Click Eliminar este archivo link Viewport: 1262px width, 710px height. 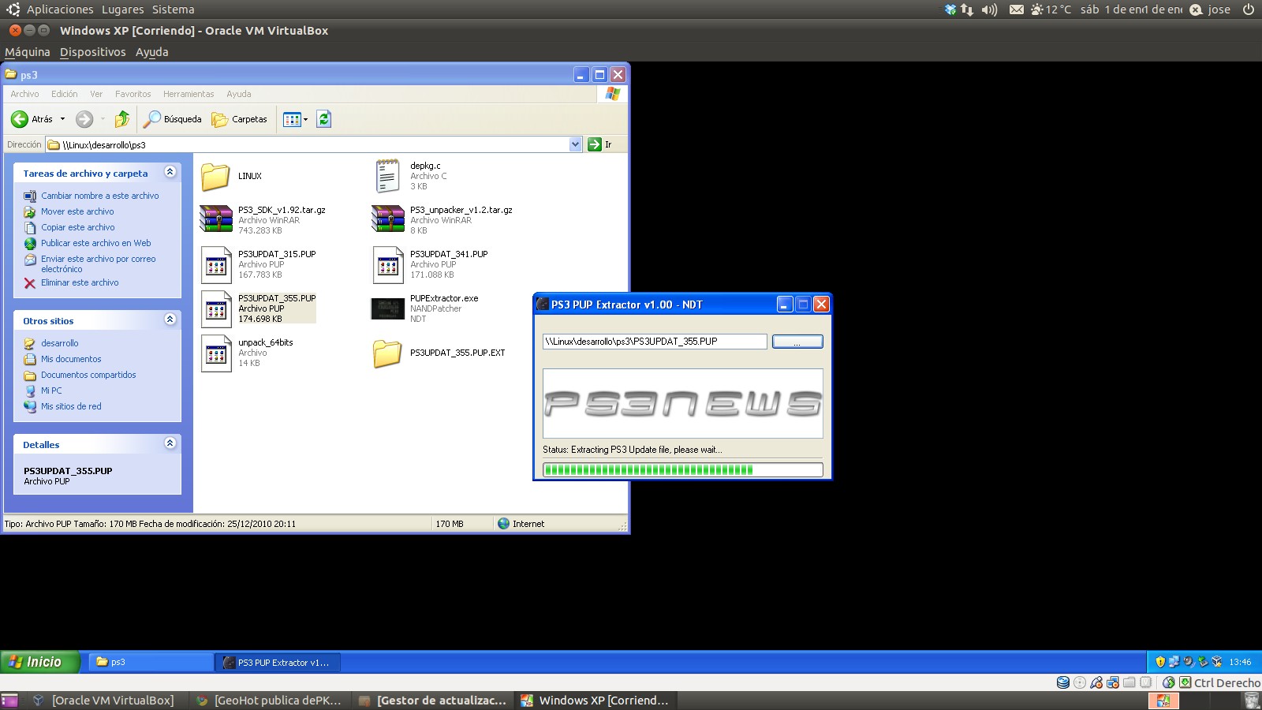[x=80, y=282]
